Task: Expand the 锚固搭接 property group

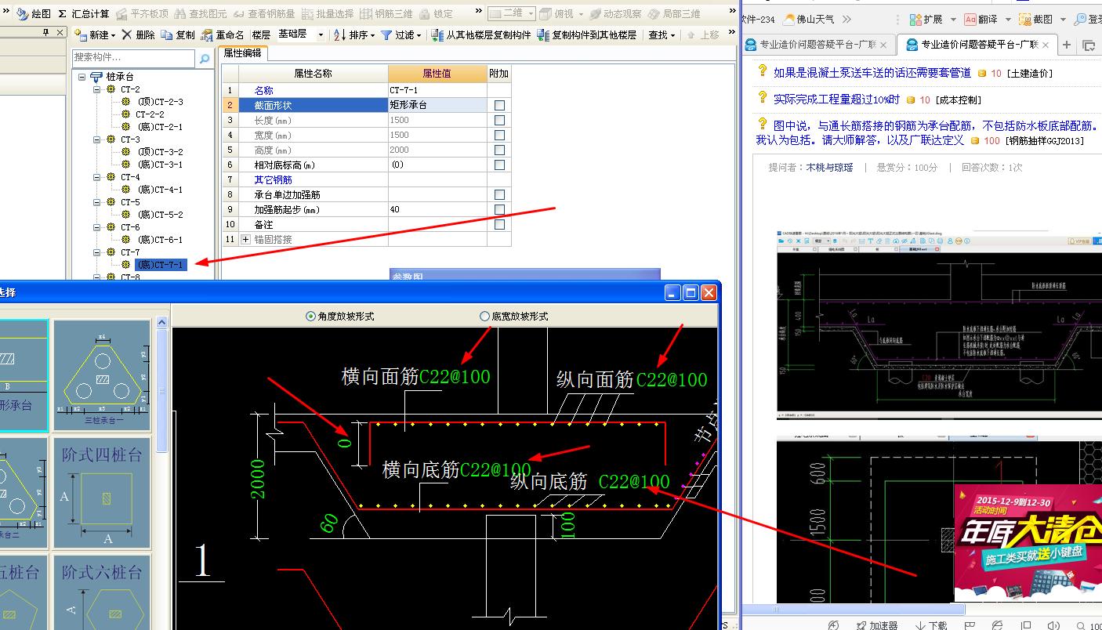Action: click(245, 239)
